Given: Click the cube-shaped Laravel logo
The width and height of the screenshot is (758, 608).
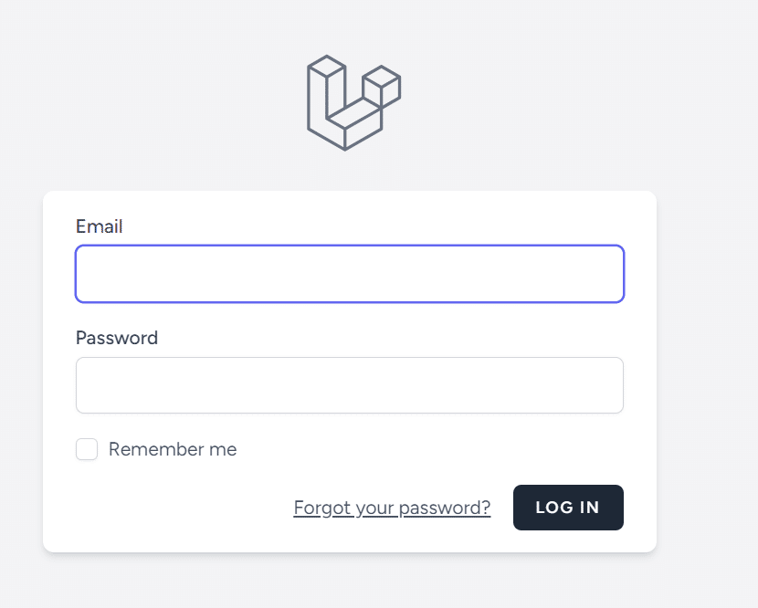Looking at the screenshot, I should [x=353, y=103].
